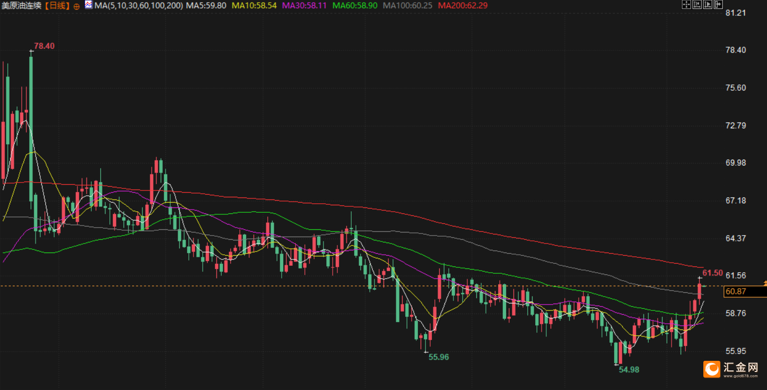Click the MA10:58.54 readout

pyautogui.click(x=255, y=6)
